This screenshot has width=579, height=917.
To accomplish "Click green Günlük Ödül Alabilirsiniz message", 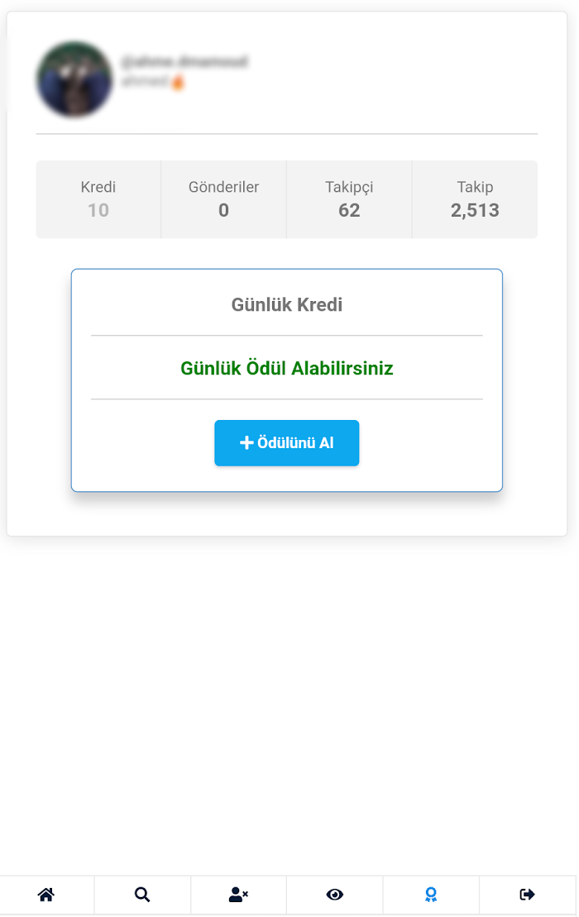I will (286, 369).
